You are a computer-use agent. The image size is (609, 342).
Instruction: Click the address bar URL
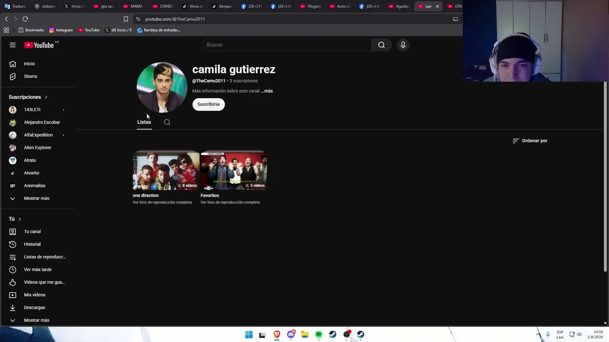175,19
